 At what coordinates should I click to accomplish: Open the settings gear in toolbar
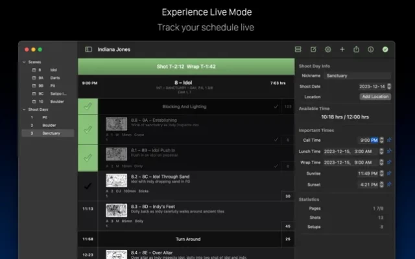327,49
